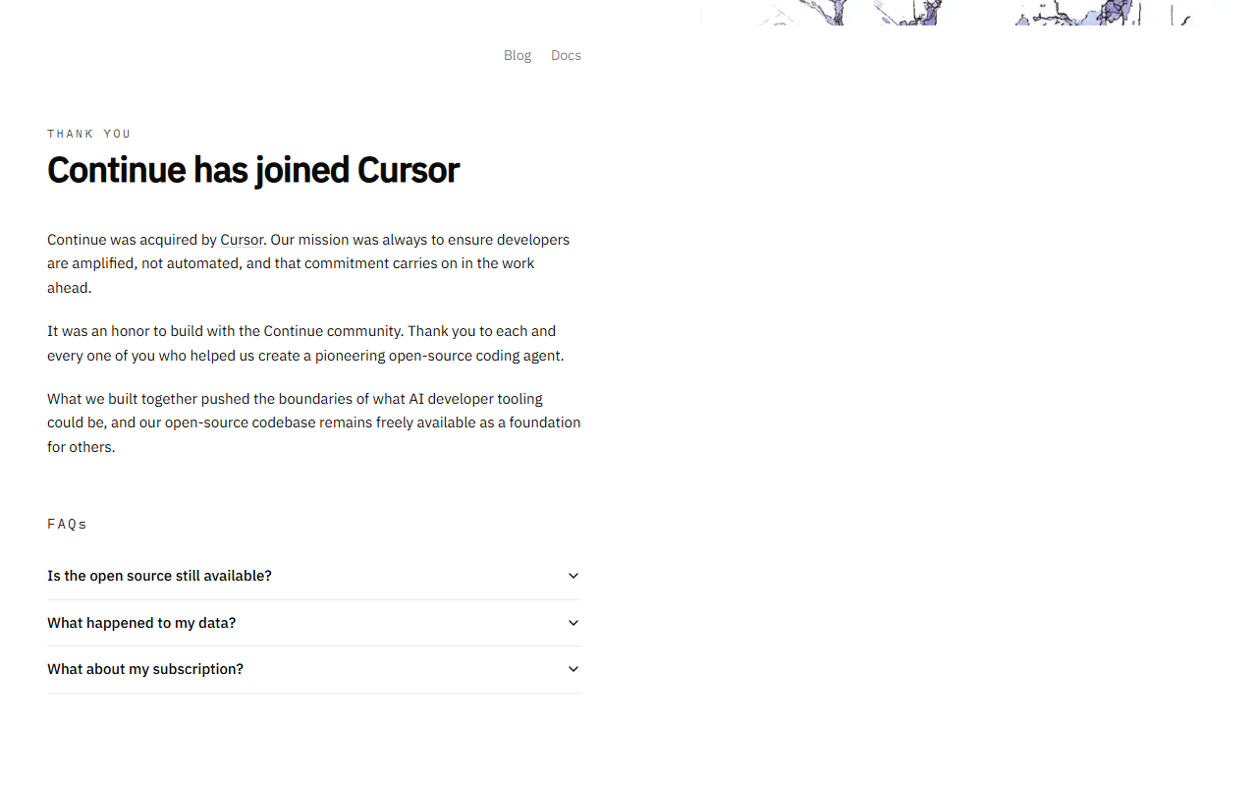Expand the open source availability chevron
The width and height of the screenshot is (1257, 786).
click(x=574, y=576)
